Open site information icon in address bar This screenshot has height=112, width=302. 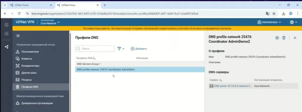[x=27, y=13]
